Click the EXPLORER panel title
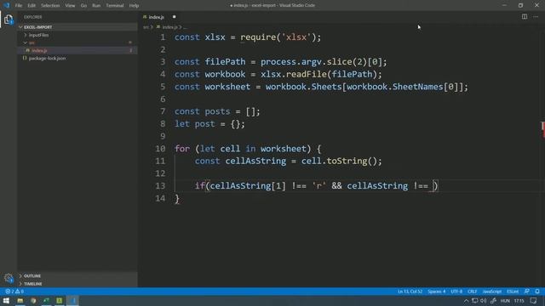 pos(33,17)
